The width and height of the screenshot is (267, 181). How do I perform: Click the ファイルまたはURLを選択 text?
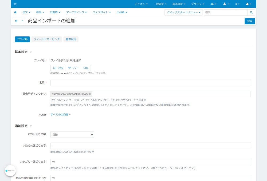click(66, 60)
